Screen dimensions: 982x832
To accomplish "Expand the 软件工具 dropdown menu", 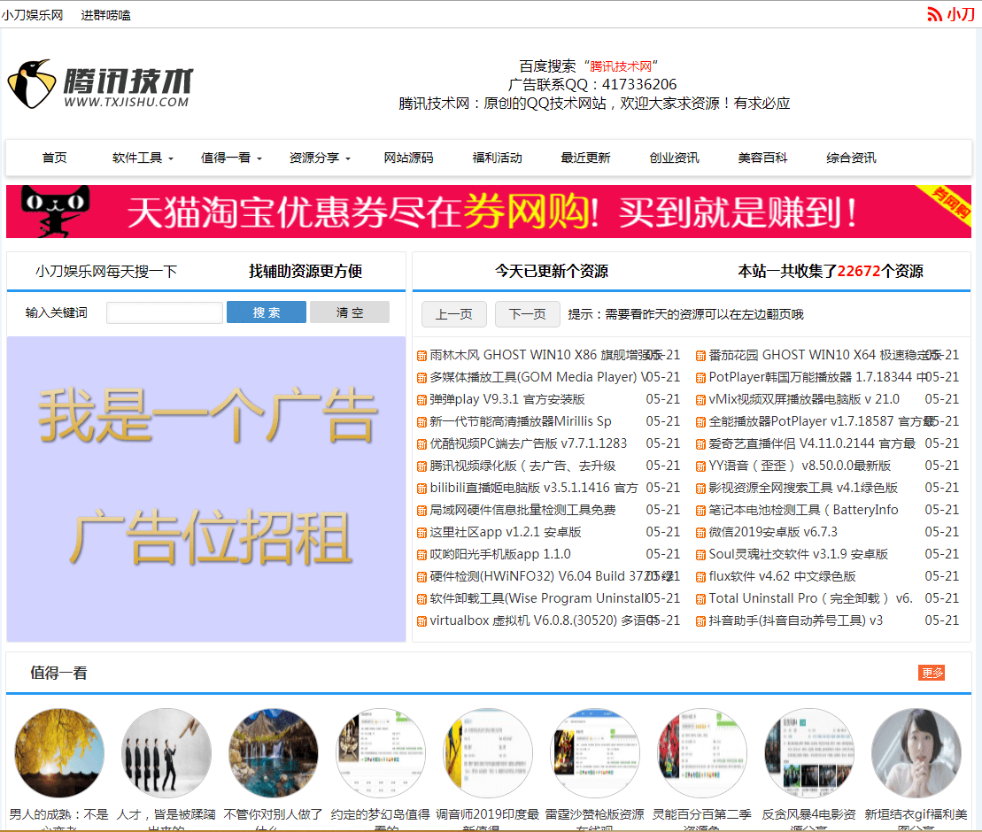I will pyautogui.click(x=138, y=158).
